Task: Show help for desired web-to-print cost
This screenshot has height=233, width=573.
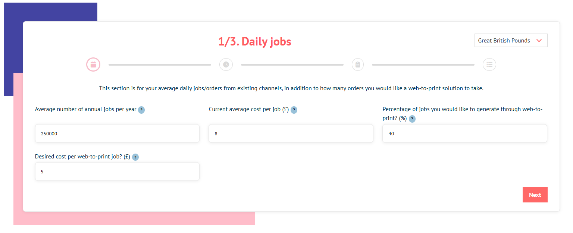Action: coord(135,157)
